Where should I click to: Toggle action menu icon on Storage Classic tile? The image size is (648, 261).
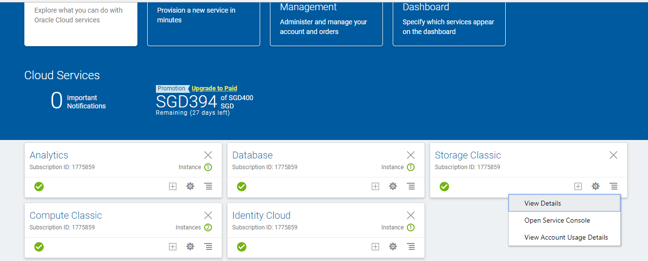pos(614,186)
